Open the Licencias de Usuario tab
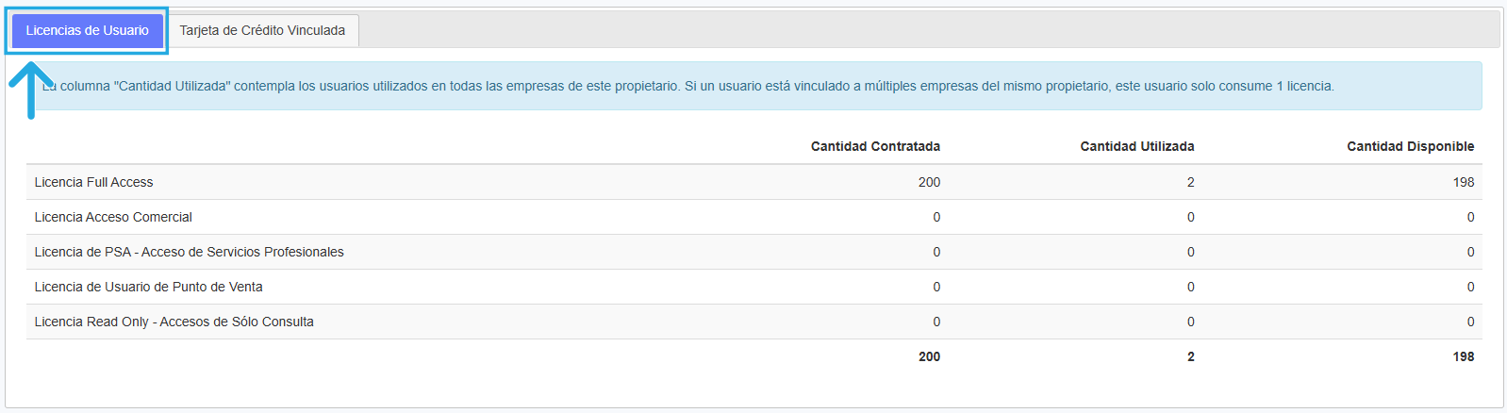The height and width of the screenshot is (413, 1507). pyautogui.click(x=87, y=30)
